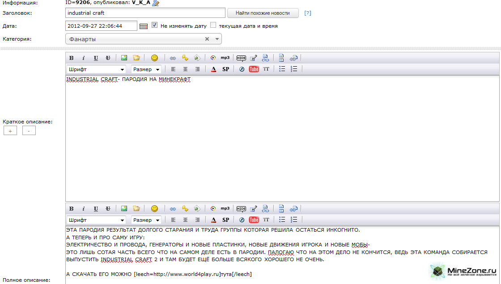501x284 pixels.
Task: Open Шрифт dropdown in short description toolbar
Action: 96,69
